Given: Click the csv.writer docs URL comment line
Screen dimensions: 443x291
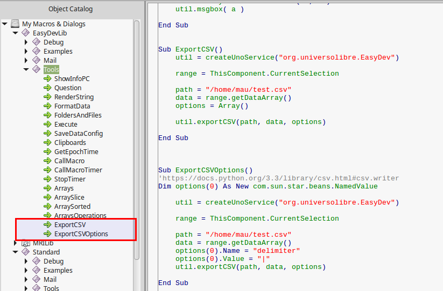Looking at the screenshot, I should [278, 178].
